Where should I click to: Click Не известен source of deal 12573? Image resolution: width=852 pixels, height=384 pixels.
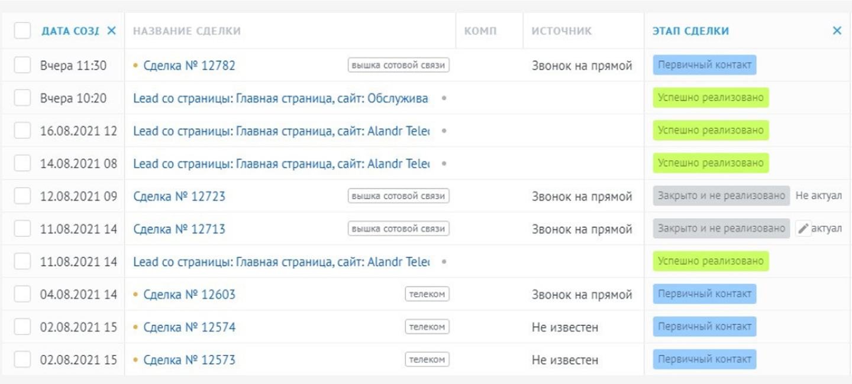[x=564, y=359]
